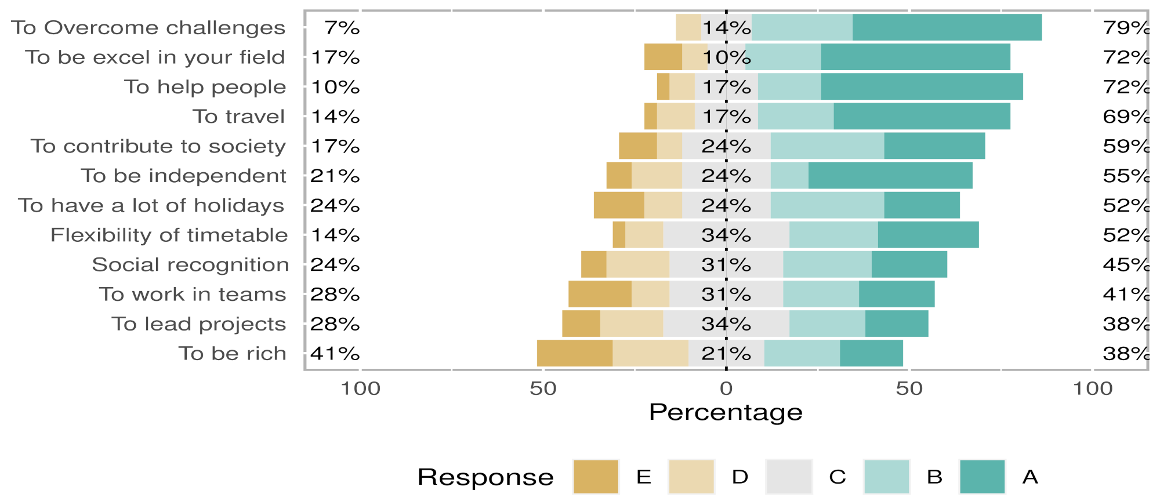Click the dark gold E segment for 'To be rich'
Screen dimensions: 1160x501
coord(575,354)
